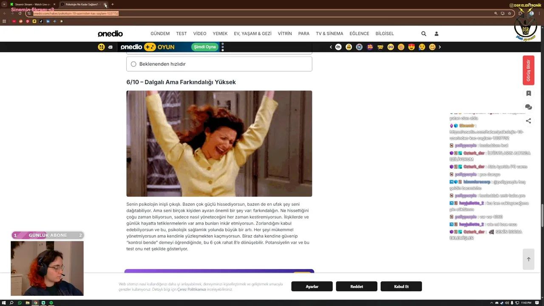Click the bookmark save icon on right sidebar
544x306 pixels.
(528, 93)
